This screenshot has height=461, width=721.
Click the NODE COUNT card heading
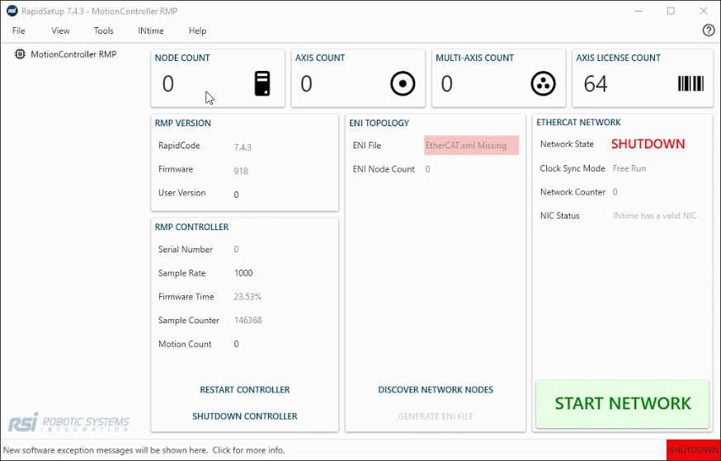182,58
